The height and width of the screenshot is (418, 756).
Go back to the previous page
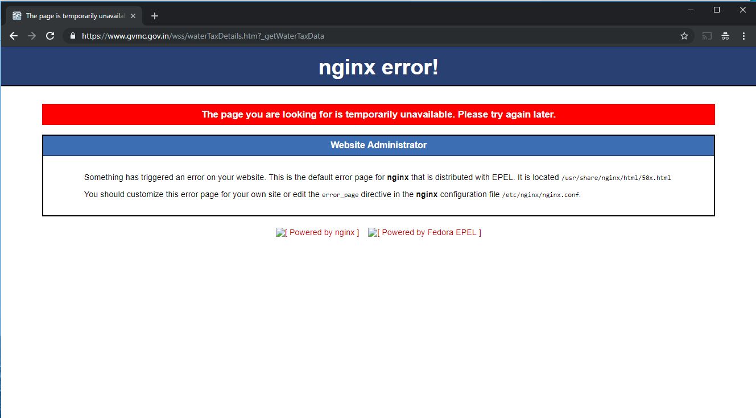click(x=14, y=36)
